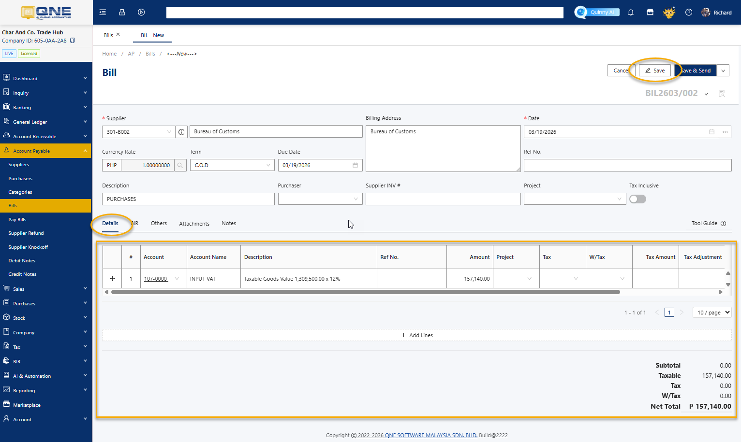Toggle the Tax Inclusive switch
This screenshot has height=442, width=741.
pyautogui.click(x=637, y=199)
